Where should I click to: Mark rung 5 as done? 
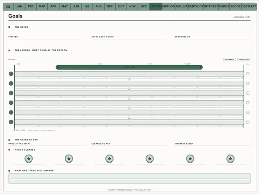pyautogui.click(x=248, y=84)
